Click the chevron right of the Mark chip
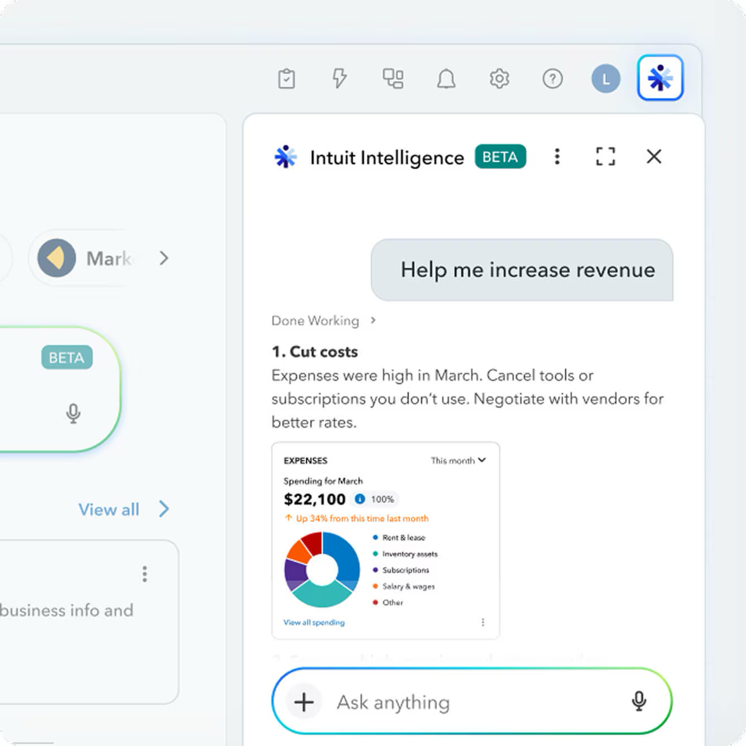This screenshot has width=746, height=746. pos(164,258)
